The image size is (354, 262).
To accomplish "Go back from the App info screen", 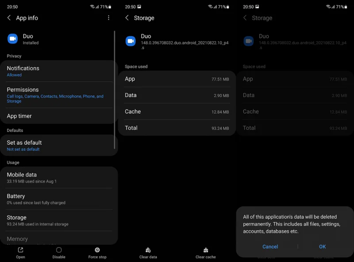I will click(x=9, y=18).
